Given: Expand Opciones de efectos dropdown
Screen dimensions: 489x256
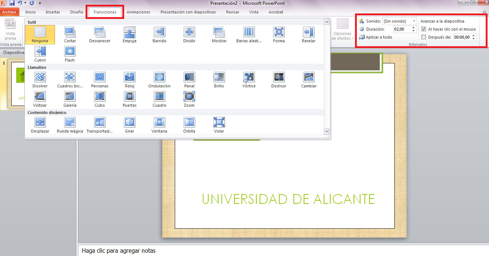Looking at the screenshot, I should click(x=343, y=29).
